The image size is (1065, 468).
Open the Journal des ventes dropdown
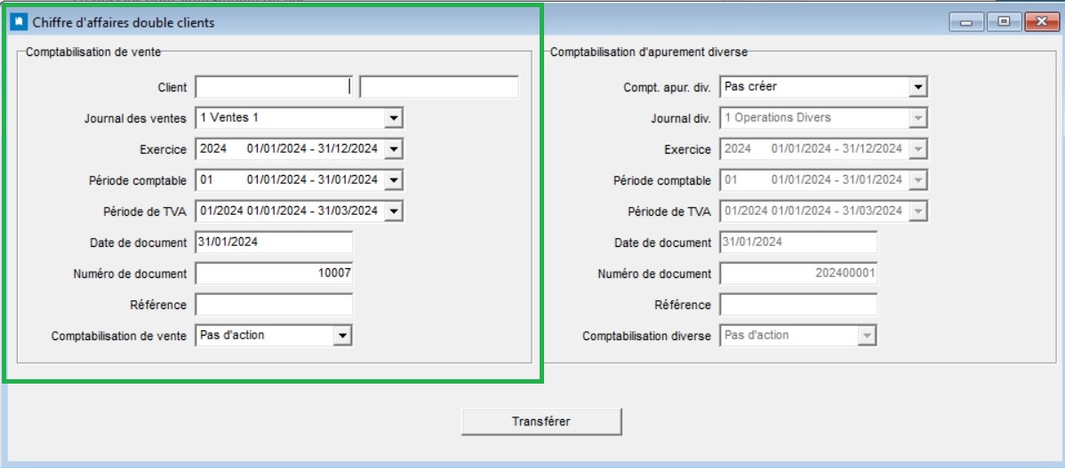pyautogui.click(x=299, y=118)
